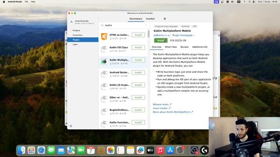The height and width of the screenshot is (157, 280).
Task: Select the BugKotlinDocument plugin icon
Action: click(104, 112)
